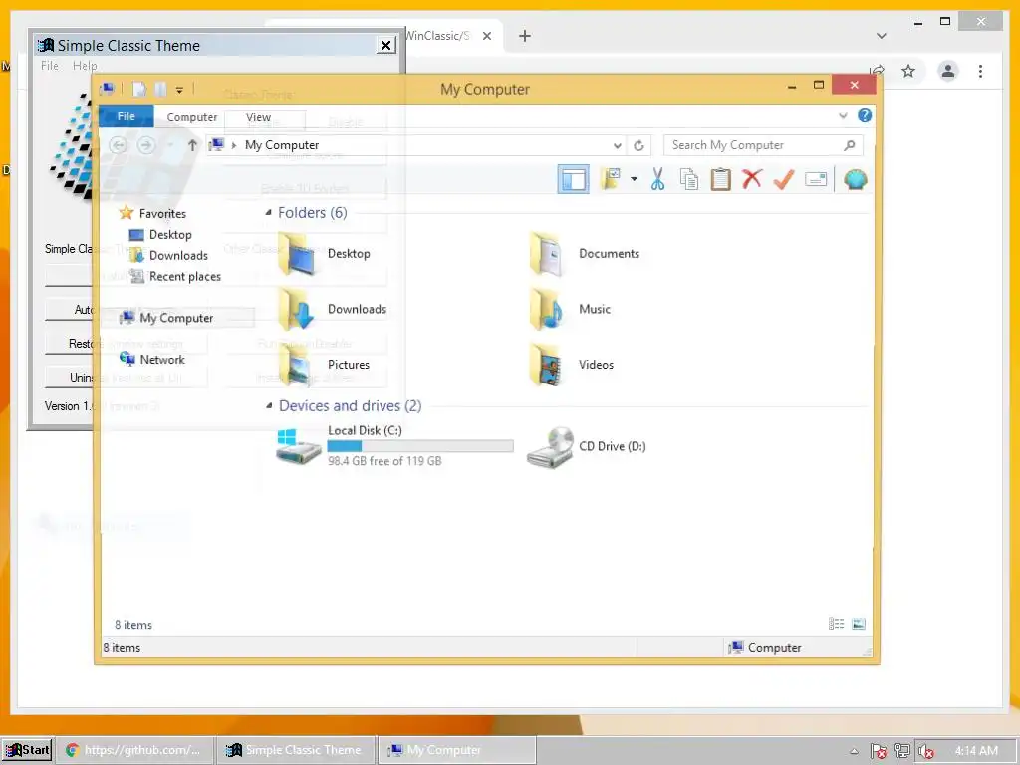Viewport: 1020px width, 765px height.
Task: Open the Chrome profile icon
Action: 948,71
